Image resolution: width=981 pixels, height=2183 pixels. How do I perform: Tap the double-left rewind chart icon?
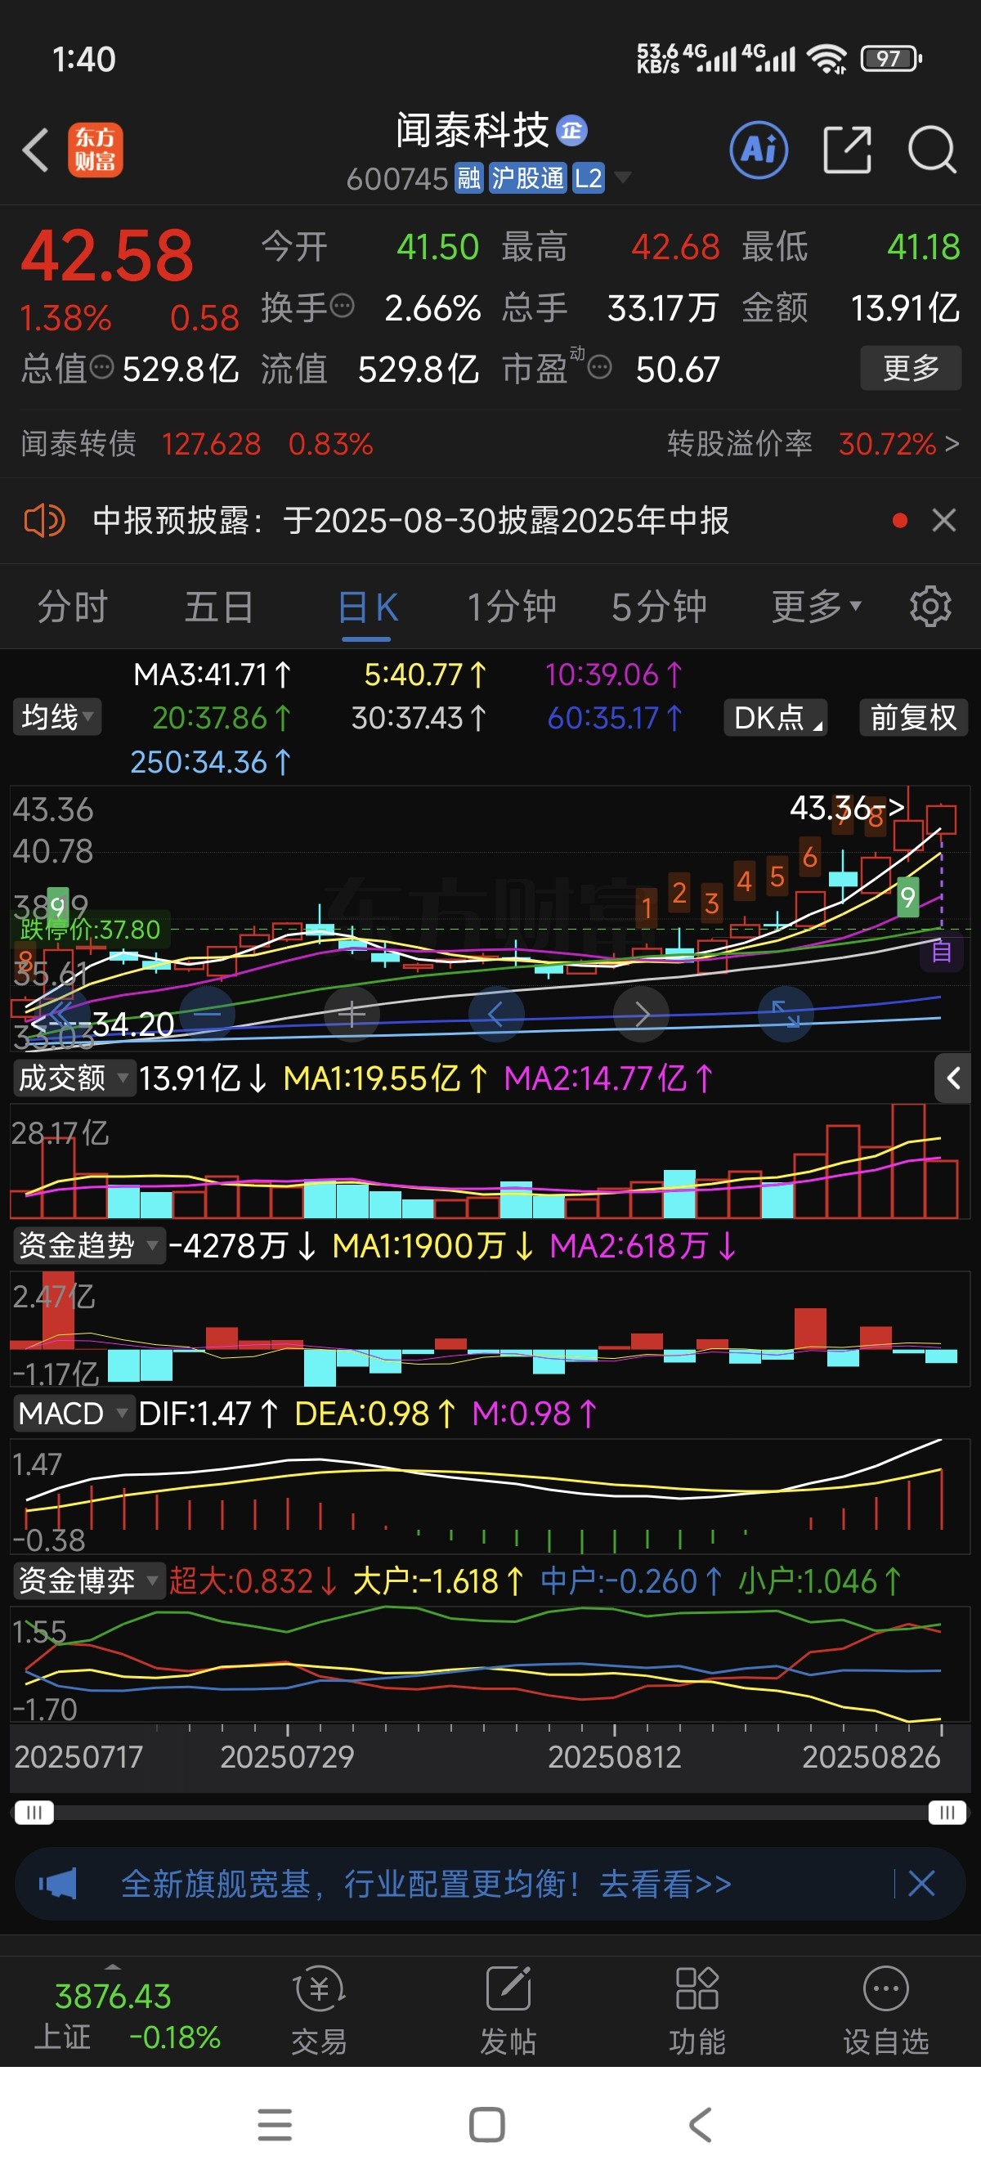tap(61, 1014)
